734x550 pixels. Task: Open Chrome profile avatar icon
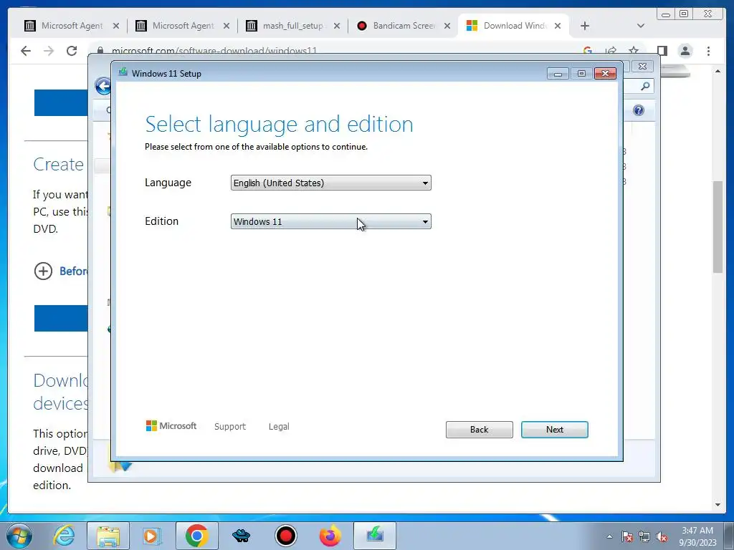[x=685, y=51]
